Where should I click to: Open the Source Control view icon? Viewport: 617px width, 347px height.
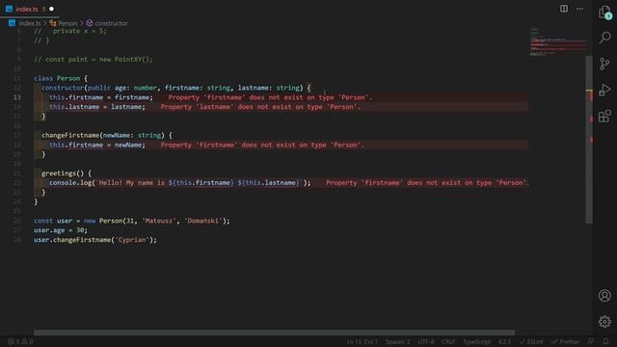pyautogui.click(x=604, y=64)
